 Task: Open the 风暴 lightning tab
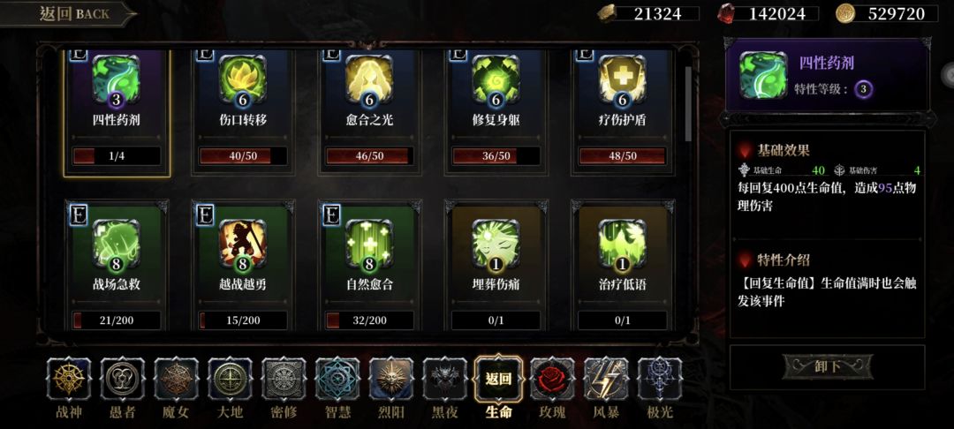click(606, 388)
